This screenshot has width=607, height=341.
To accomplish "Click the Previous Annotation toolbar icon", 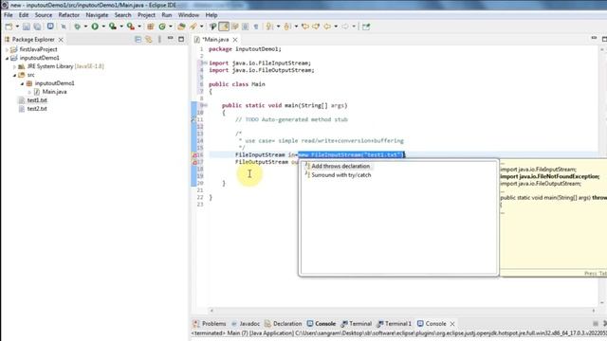I will pos(287,27).
